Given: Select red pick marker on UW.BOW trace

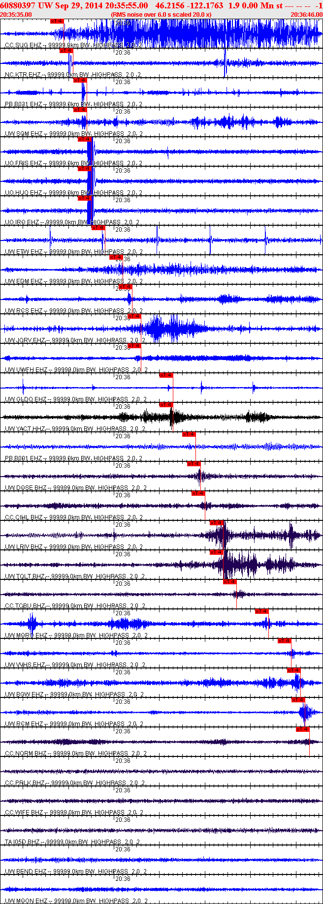Looking at the screenshot, I should pyautogui.click(x=293, y=670).
